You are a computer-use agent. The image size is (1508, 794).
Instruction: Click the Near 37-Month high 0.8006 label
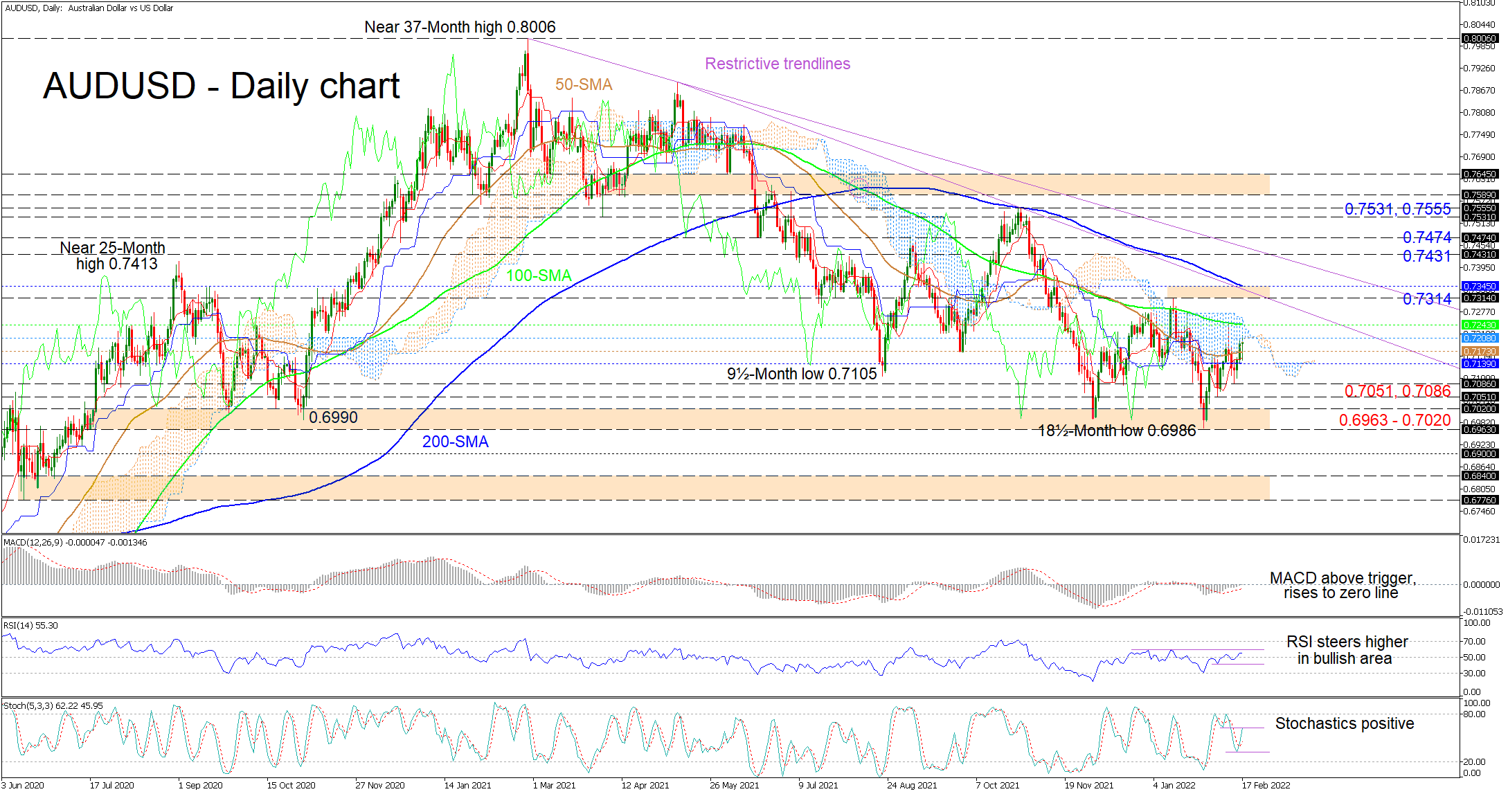pos(460,27)
